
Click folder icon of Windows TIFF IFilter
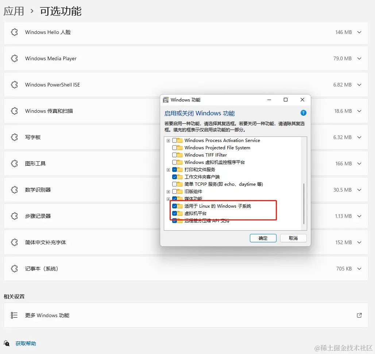tap(180, 155)
